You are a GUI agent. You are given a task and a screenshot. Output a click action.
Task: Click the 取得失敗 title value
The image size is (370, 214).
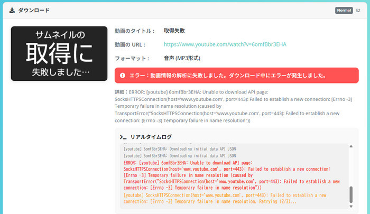(174, 31)
